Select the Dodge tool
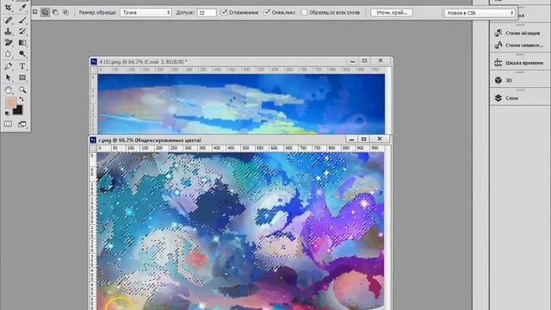Image resolution: width=551 pixels, height=310 pixels. pyautogui.click(x=22, y=53)
